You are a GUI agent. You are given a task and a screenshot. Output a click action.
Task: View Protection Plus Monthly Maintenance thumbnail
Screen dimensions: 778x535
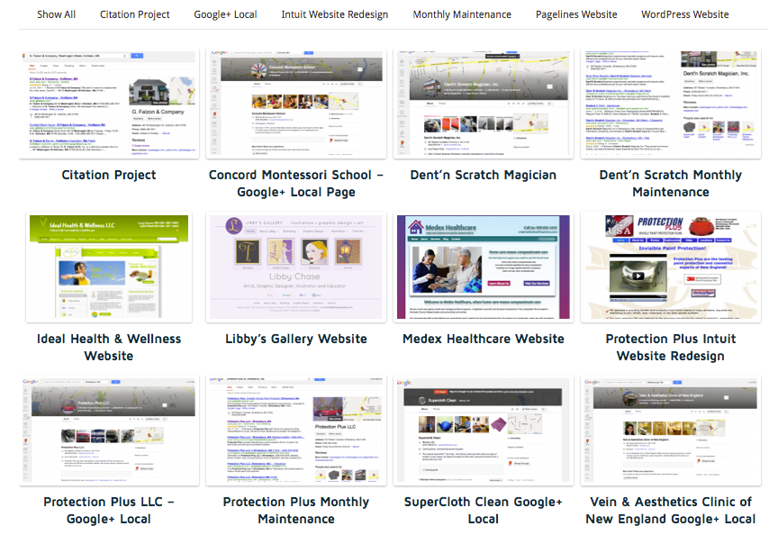[296, 431]
